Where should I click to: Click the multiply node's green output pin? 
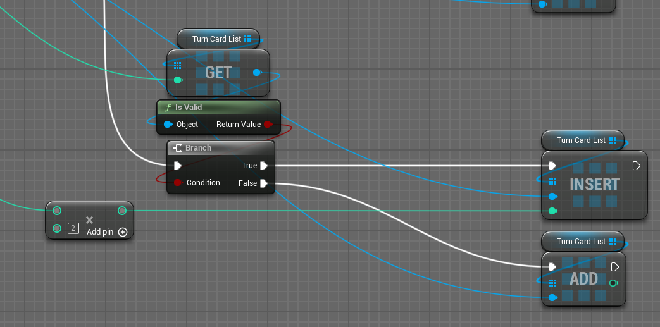click(122, 211)
